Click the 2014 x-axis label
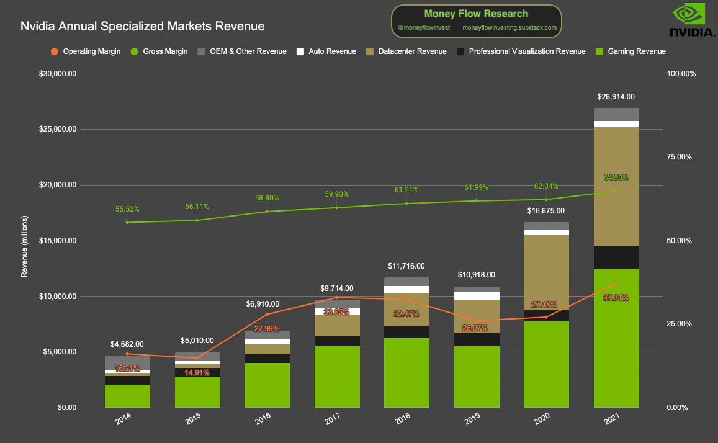Screen dimensions: 718x443 pos(123,419)
